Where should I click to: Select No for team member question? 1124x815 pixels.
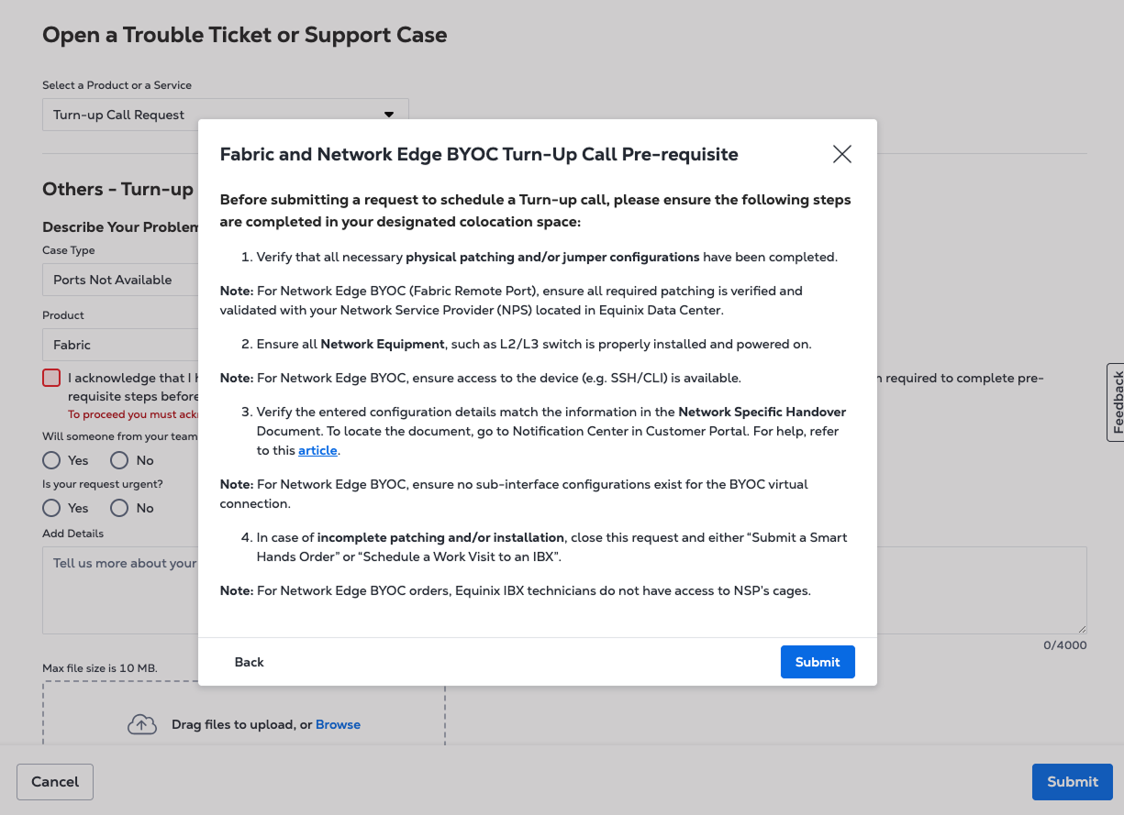coord(119,460)
